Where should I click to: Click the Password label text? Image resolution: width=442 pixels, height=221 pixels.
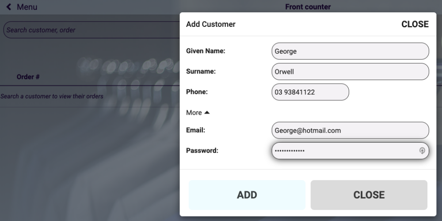pos(202,151)
